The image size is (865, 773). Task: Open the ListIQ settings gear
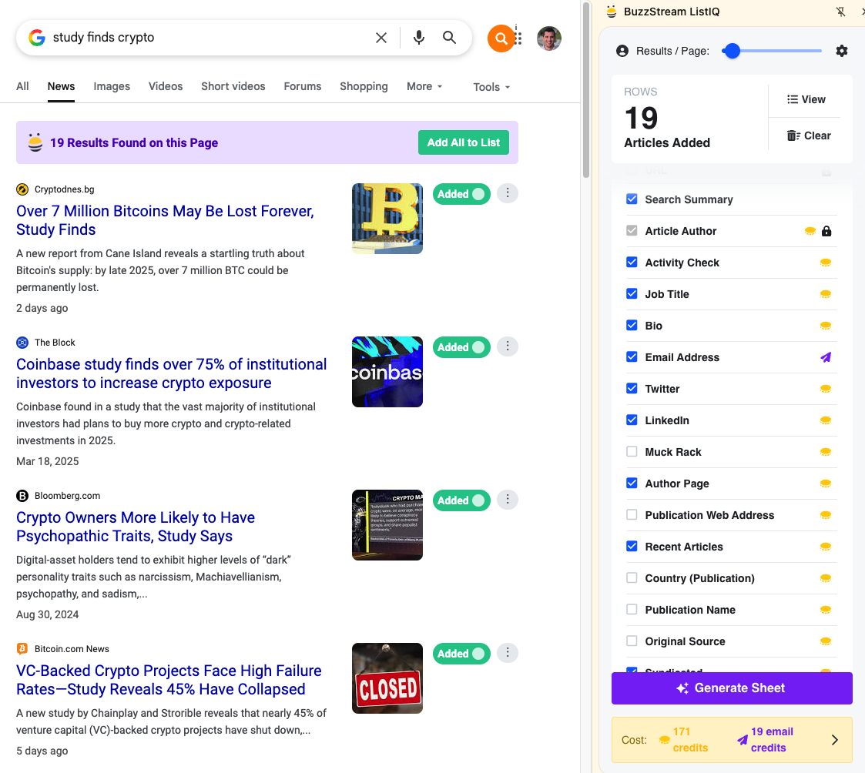[842, 51]
